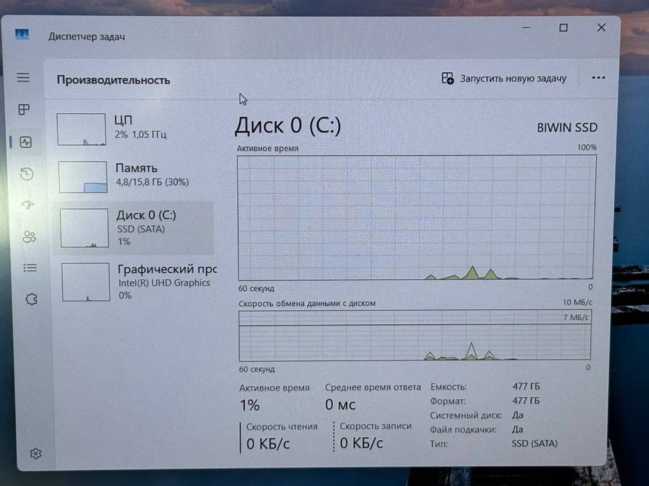Click the 'Формат:' label
Screen dimensions: 649x486
tap(447, 401)
